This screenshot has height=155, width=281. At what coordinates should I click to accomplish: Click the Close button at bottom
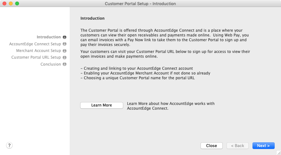click(x=211, y=146)
